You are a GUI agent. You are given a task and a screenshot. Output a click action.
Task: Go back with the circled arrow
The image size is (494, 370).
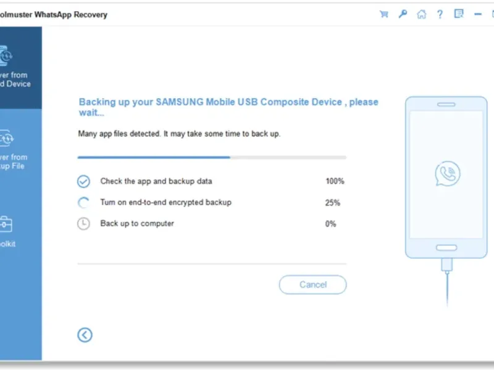click(85, 335)
